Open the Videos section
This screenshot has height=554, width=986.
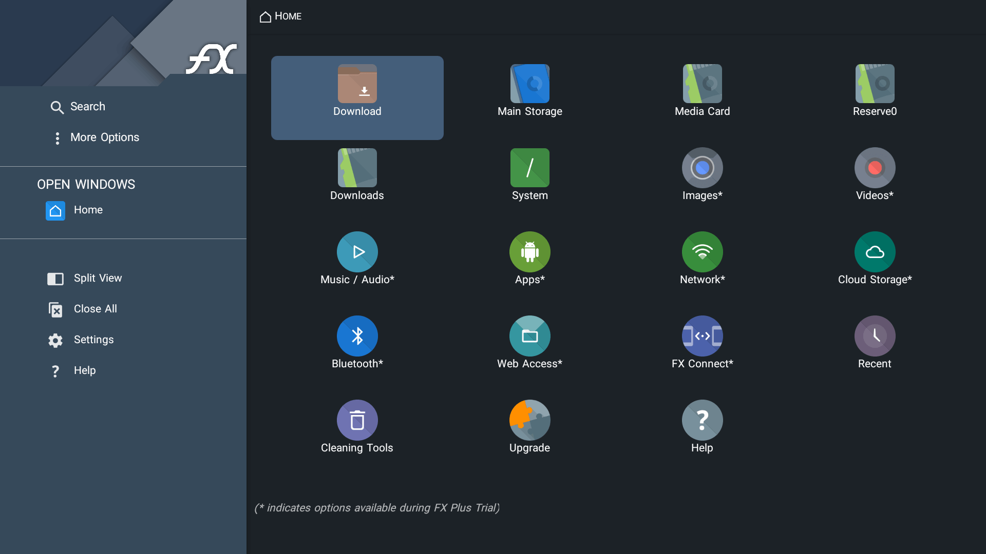coord(875,174)
